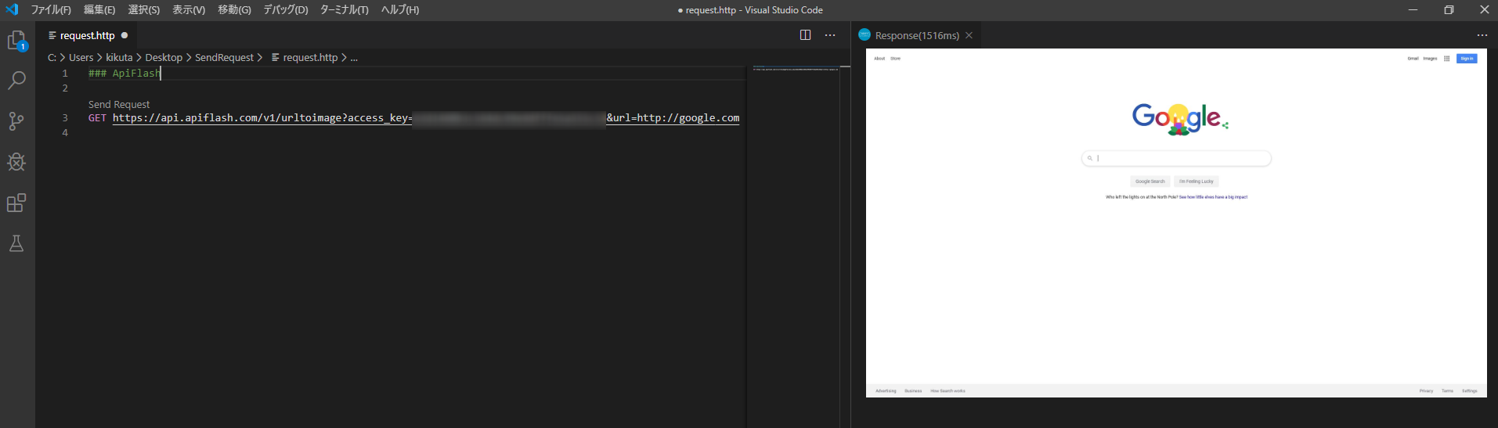Open the Test flask view
Image resolution: width=1498 pixels, height=428 pixels.
point(16,243)
